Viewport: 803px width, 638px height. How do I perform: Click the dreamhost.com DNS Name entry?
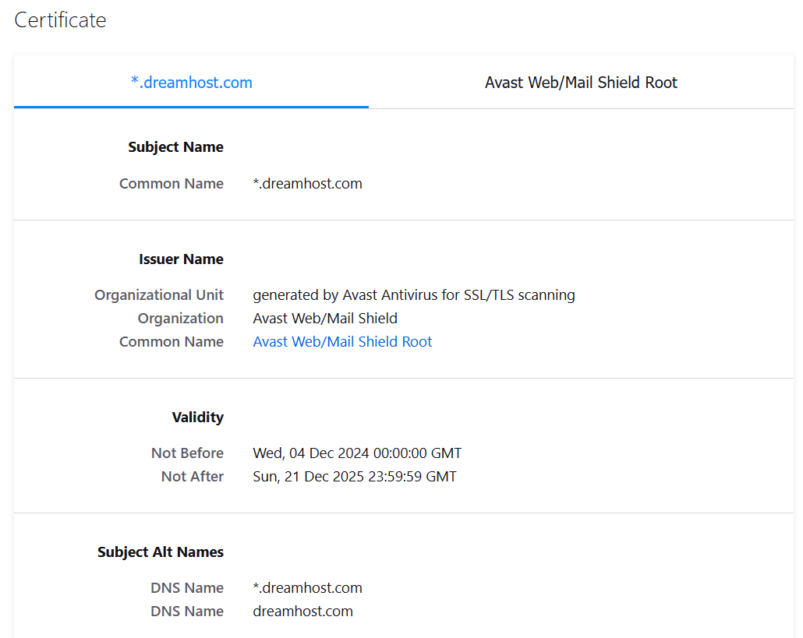[x=302, y=612]
